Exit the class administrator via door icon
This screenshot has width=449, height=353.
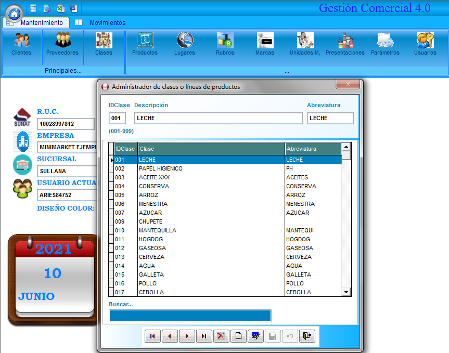(x=307, y=336)
